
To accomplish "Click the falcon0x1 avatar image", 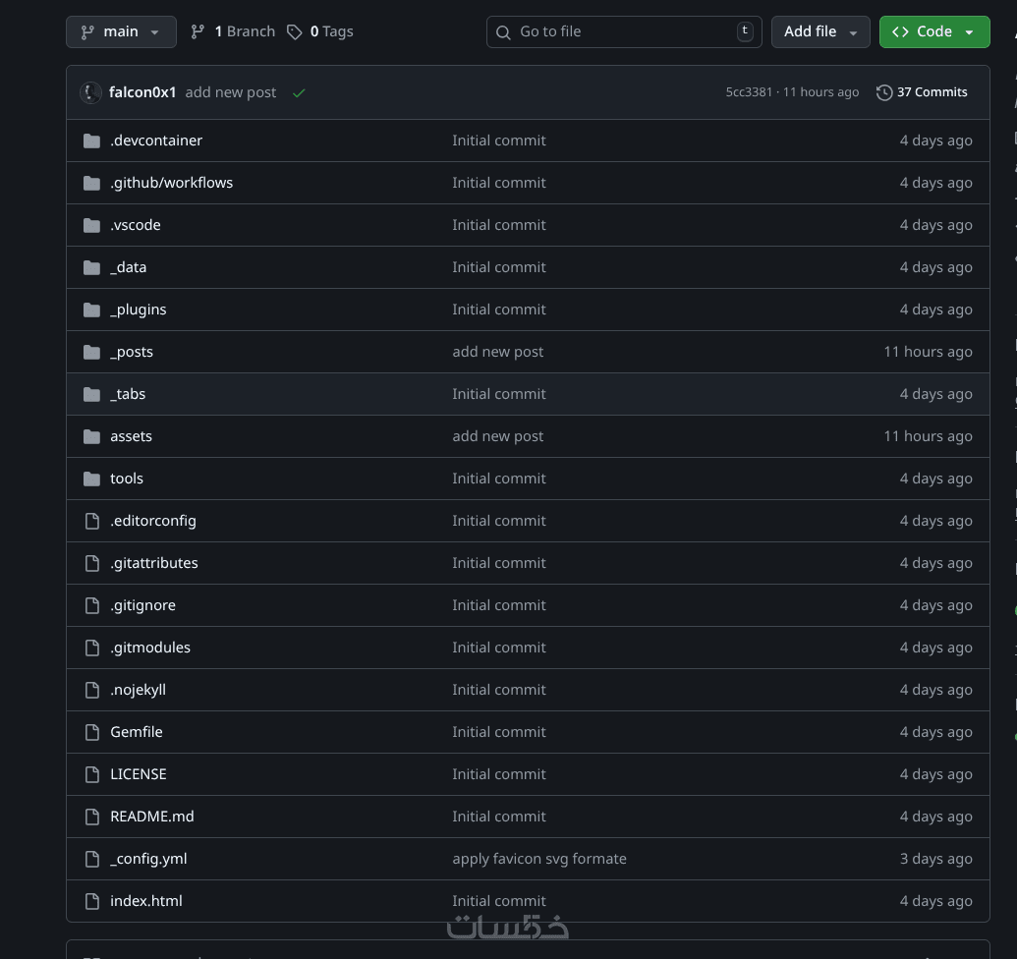I will tap(90, 92).
